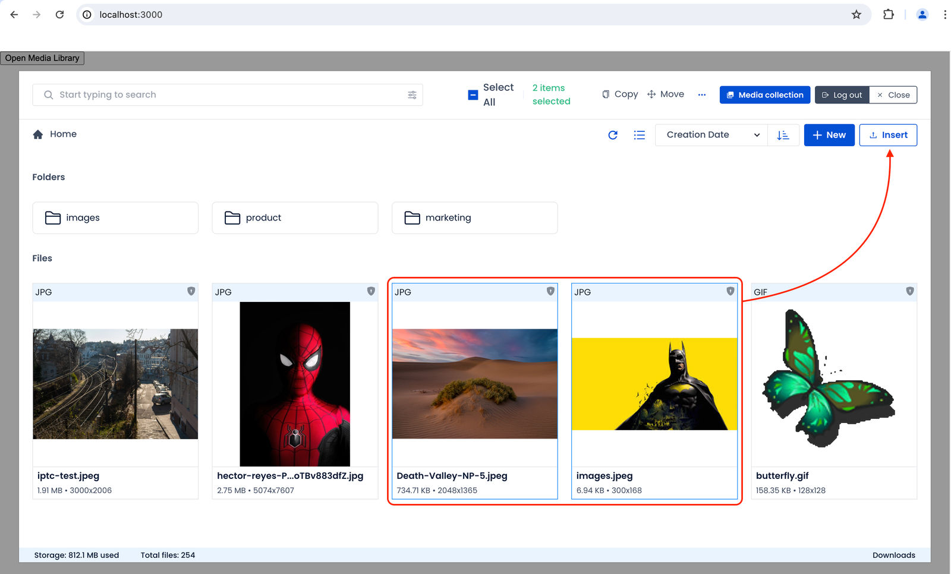Select the Spider-Man image thumbnail

point(295,384)
